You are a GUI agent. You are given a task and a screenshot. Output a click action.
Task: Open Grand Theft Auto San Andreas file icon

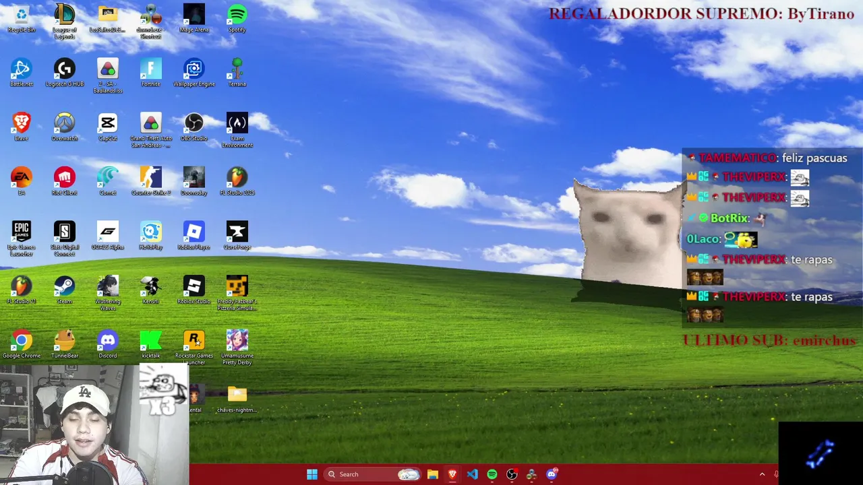(151, 131)
